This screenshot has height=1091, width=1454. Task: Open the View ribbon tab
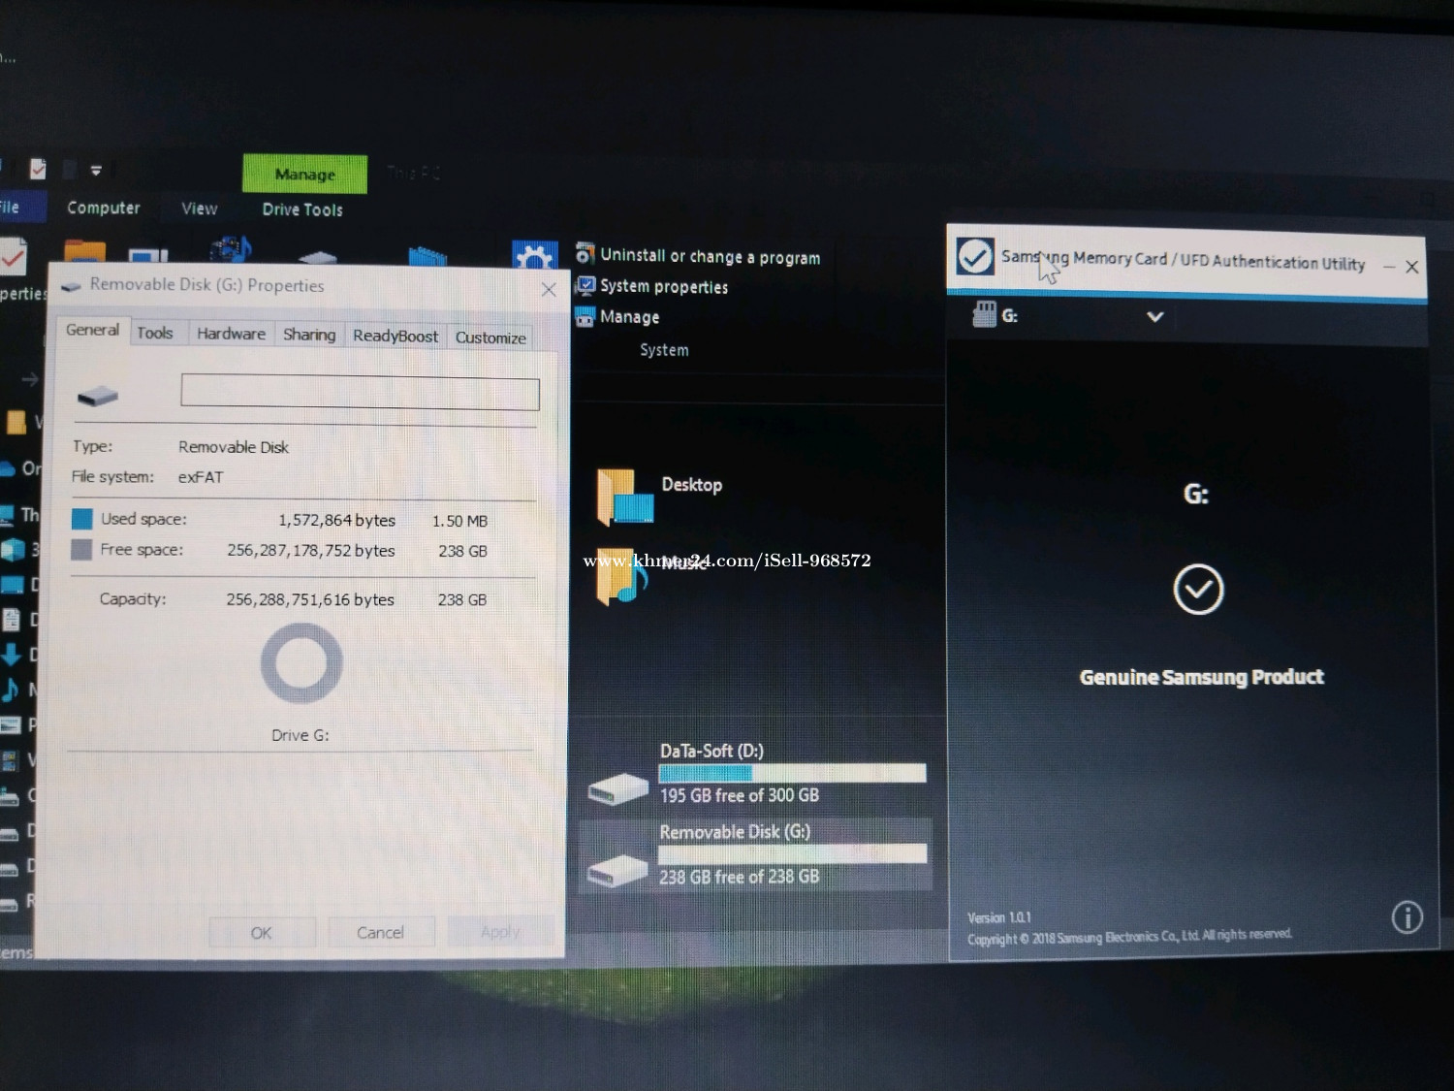200,209
